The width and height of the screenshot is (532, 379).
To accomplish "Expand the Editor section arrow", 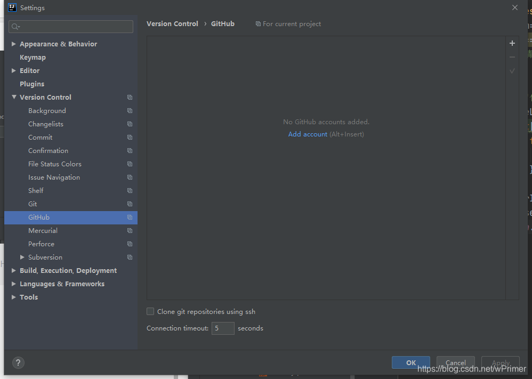I will pos(13,70).
